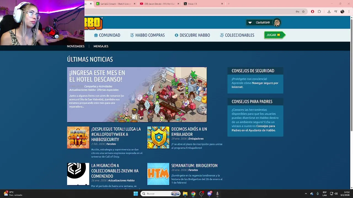Open 'SEMANATIUM: BRIDGERTON' article title
The image size is (353, 198).
click(x=194, y=166)
